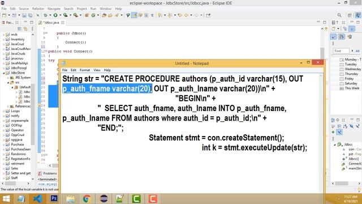Click the Find field in Task List

pyautogui.click(x=341, y=51)
